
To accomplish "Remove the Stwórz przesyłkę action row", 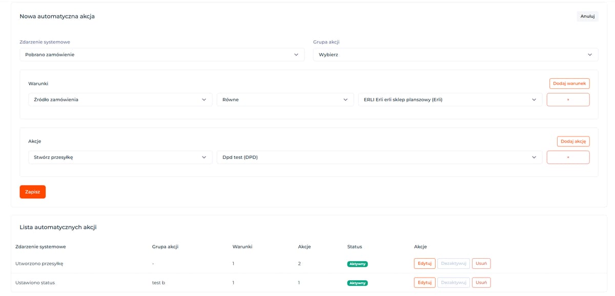I will tap(568, 157).
